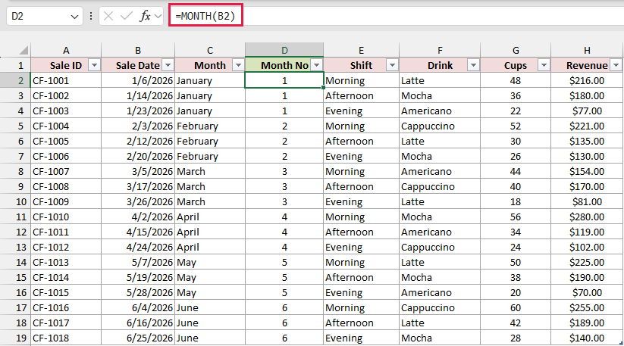Screen dimensions: 624x346
Task: Select the Revenue value $280.00
Action: [x=587, y=217]
